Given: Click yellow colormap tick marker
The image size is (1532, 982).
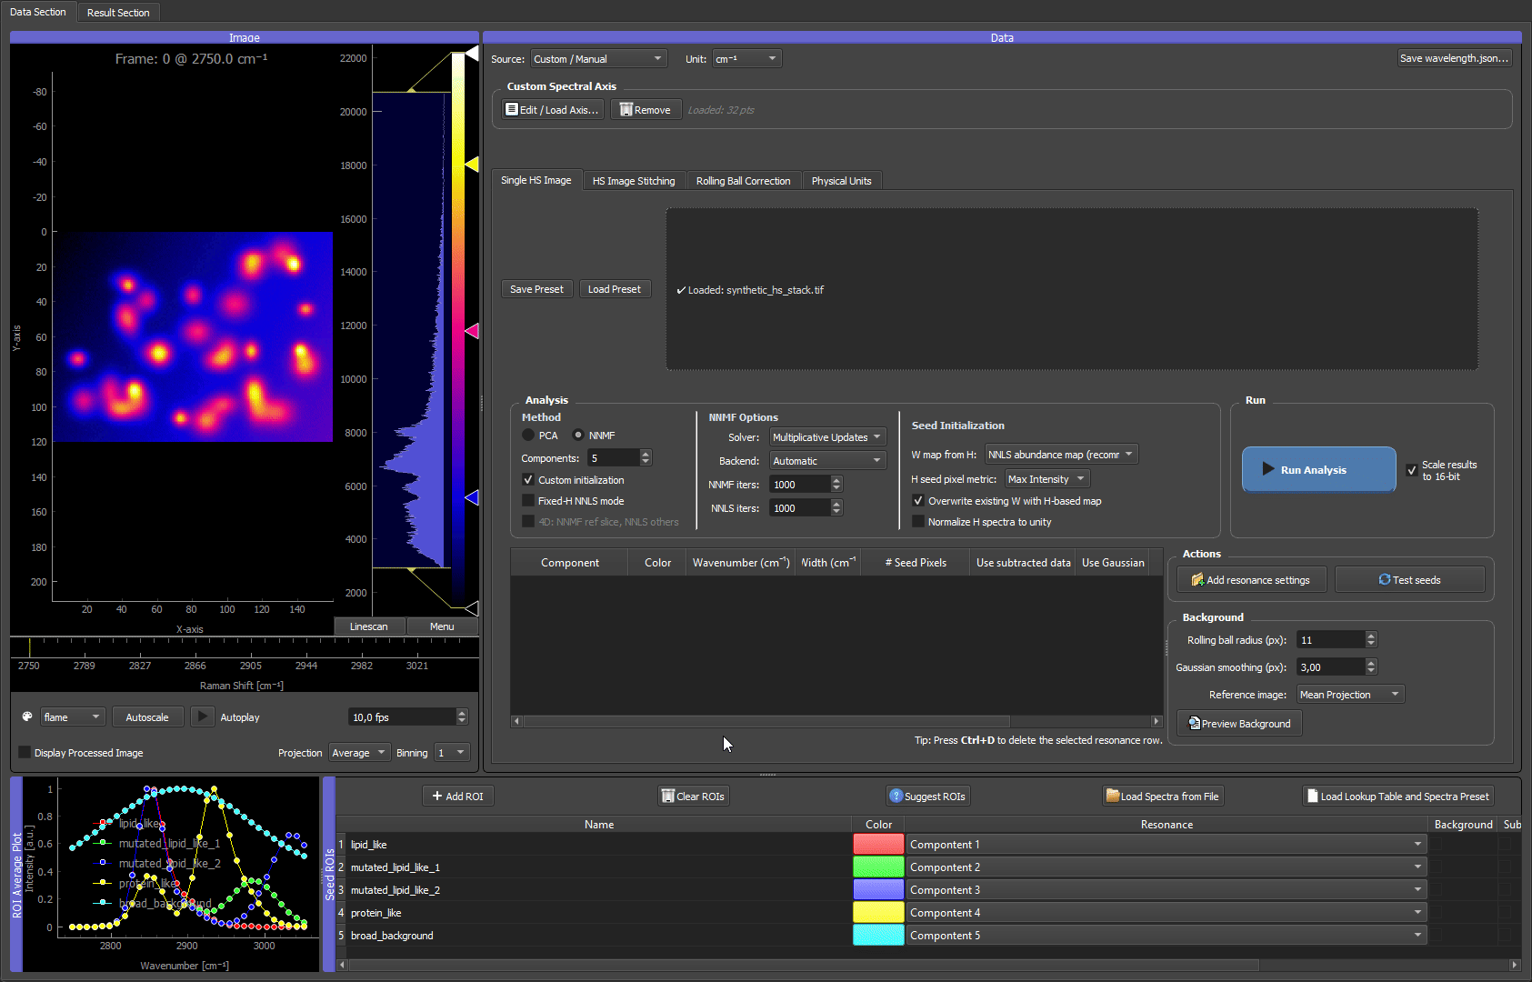Looking at the screenshot, I should (x=472, y=165).
